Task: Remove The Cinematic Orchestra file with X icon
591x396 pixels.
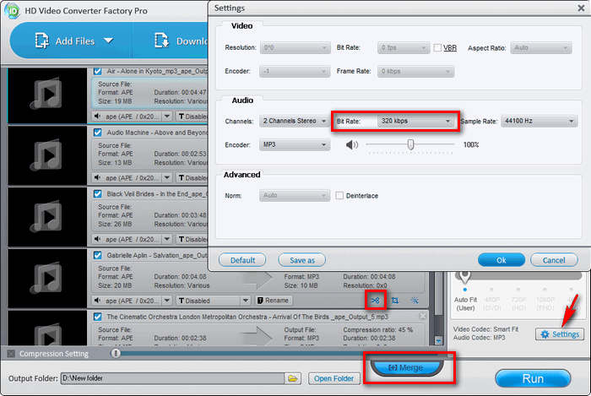Action: 423,316
